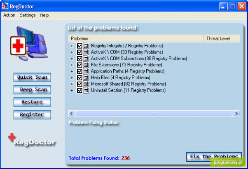Click the Registry Integrity row's document icon
Image resolution: width=248 pixels, height=169 pixels.
86,46
